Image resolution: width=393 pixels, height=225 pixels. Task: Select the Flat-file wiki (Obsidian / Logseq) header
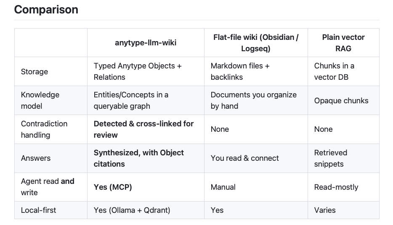point(256,43)
